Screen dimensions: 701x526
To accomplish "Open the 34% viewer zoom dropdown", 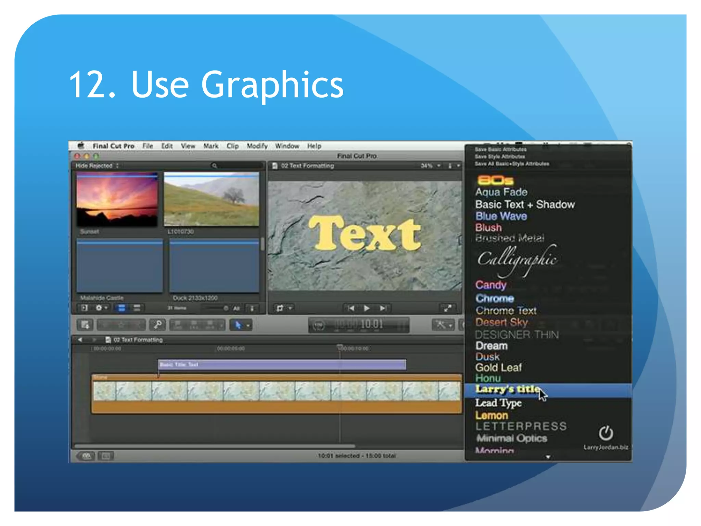I will [431, 166].
